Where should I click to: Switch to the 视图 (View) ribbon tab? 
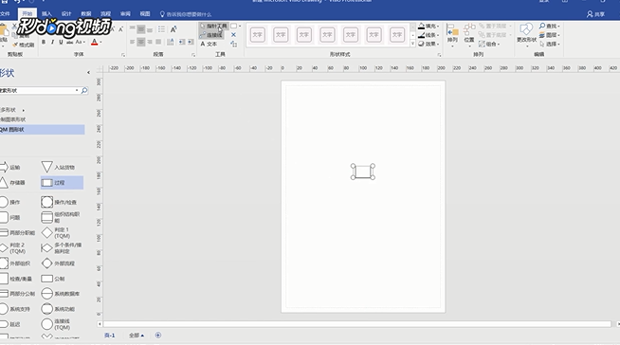pyautogui.click(x=145, y=14)
